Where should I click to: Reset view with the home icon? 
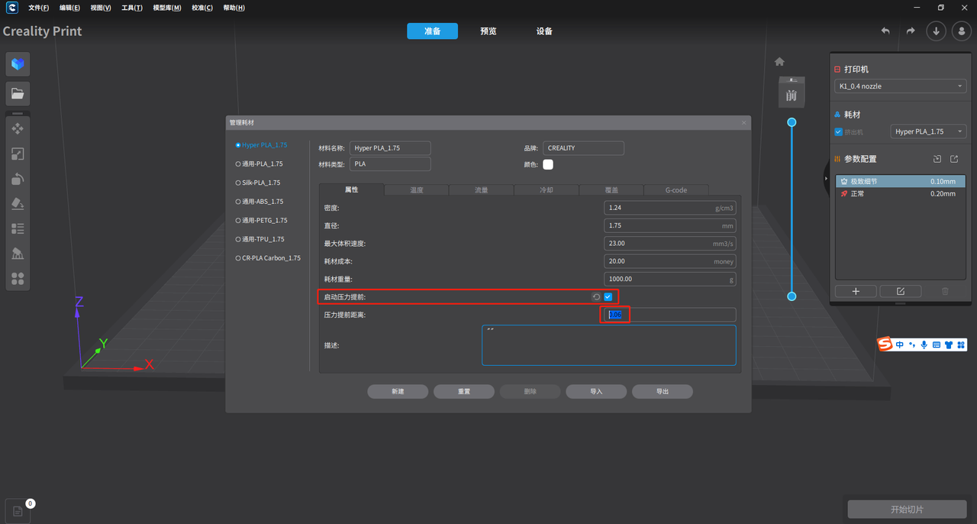click(779, 61)
